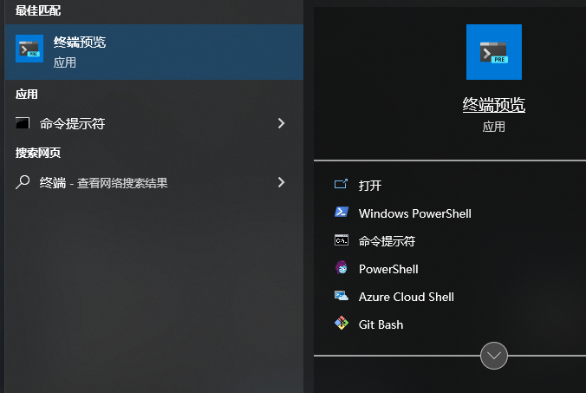Click the large Terminal Preview tile icon
Screen dimensions: 586x393
pyautogui.click(x=494, y=52)
